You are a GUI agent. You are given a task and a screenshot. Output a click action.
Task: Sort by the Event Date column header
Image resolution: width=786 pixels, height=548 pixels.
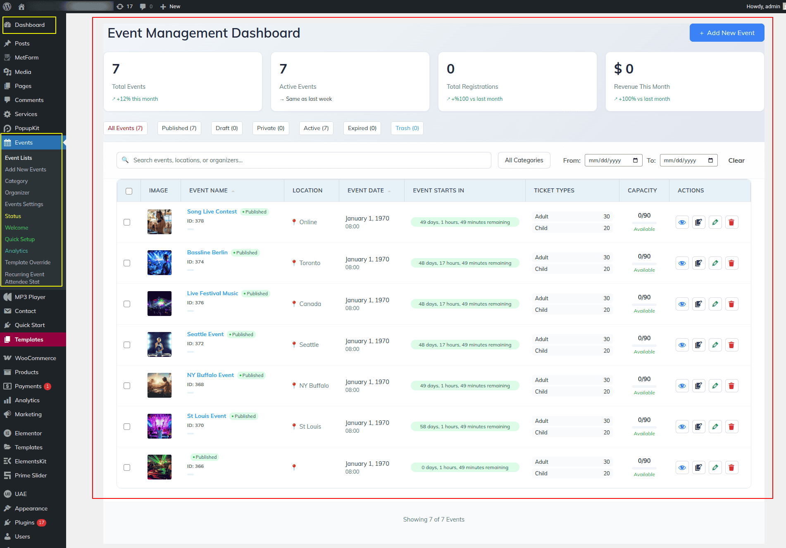[x=366, y=190]
